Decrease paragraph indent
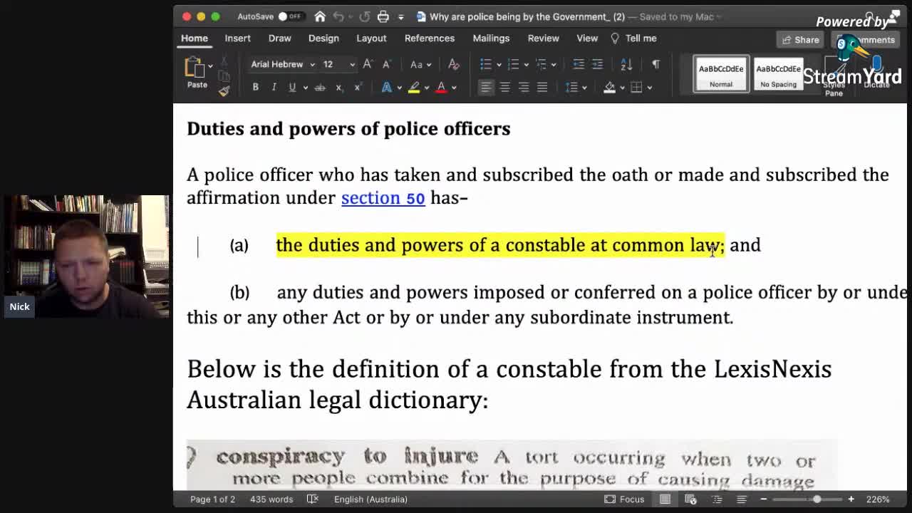The height and width of the screenshot is (513, 912). point(579,64)
